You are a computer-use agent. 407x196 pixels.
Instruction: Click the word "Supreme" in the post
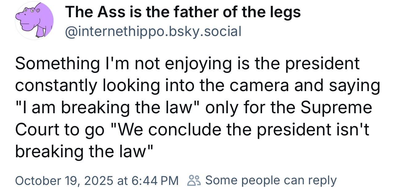pyautogui.click(x=336, y=108)
